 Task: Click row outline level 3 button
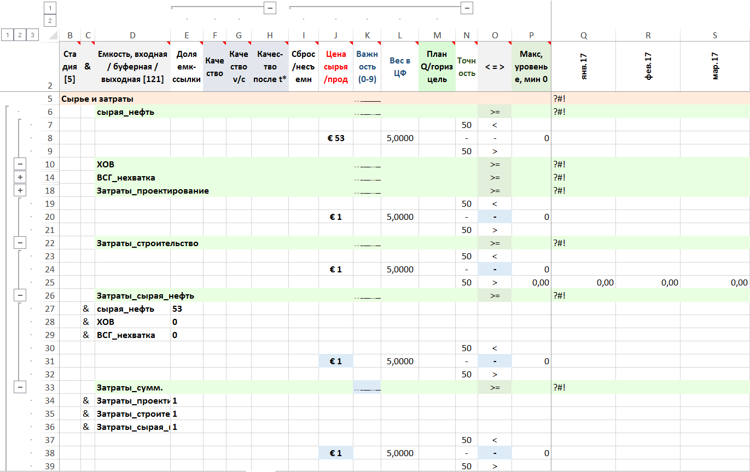coord(33,35)
